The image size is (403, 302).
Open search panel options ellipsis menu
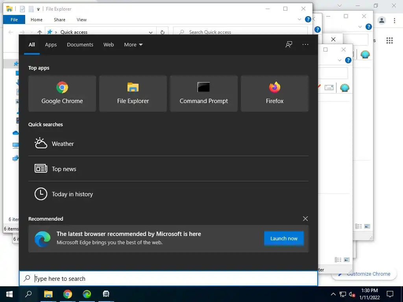tap(305, 44)
